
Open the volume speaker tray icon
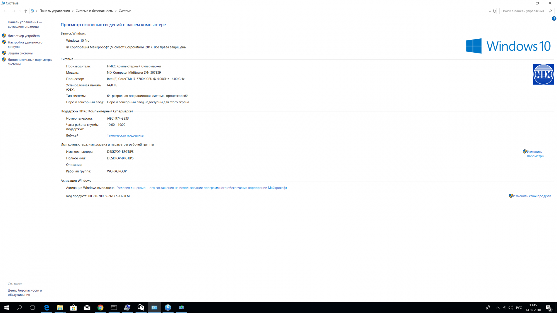point(511,307)
